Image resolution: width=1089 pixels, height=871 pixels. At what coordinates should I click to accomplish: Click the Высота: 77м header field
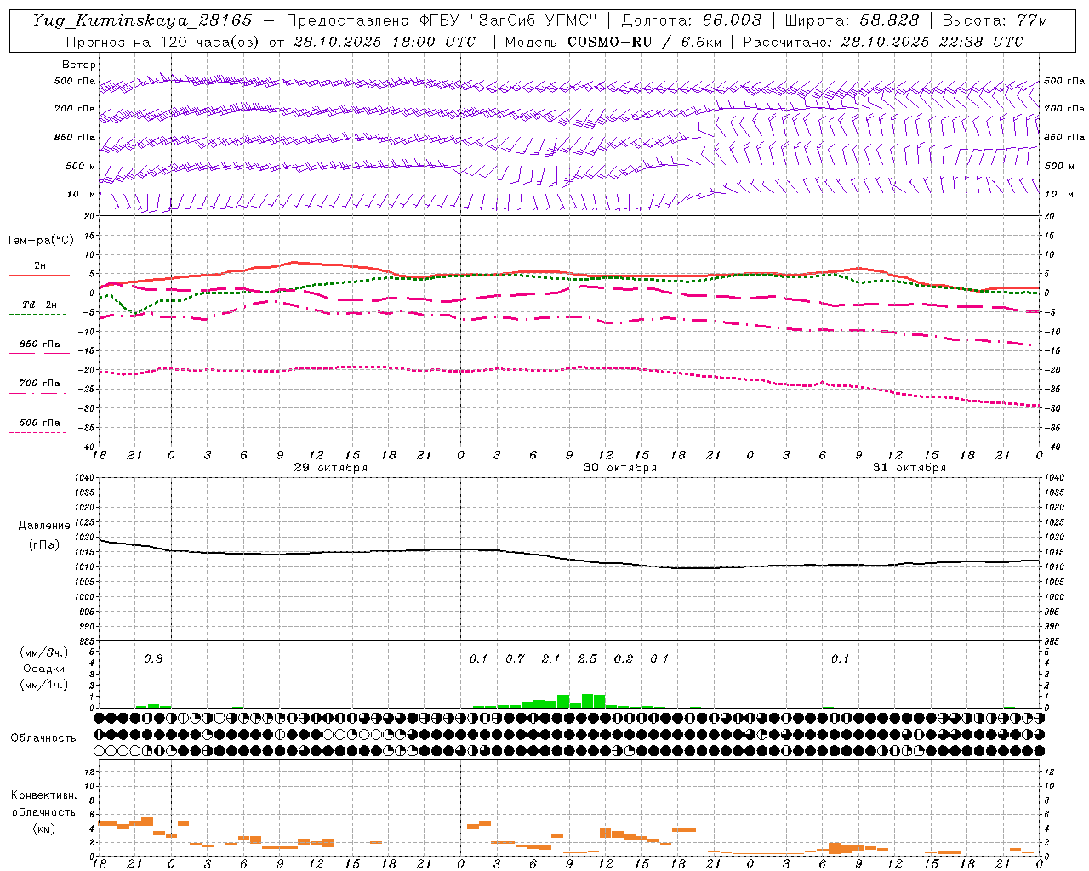pos(995,20)
